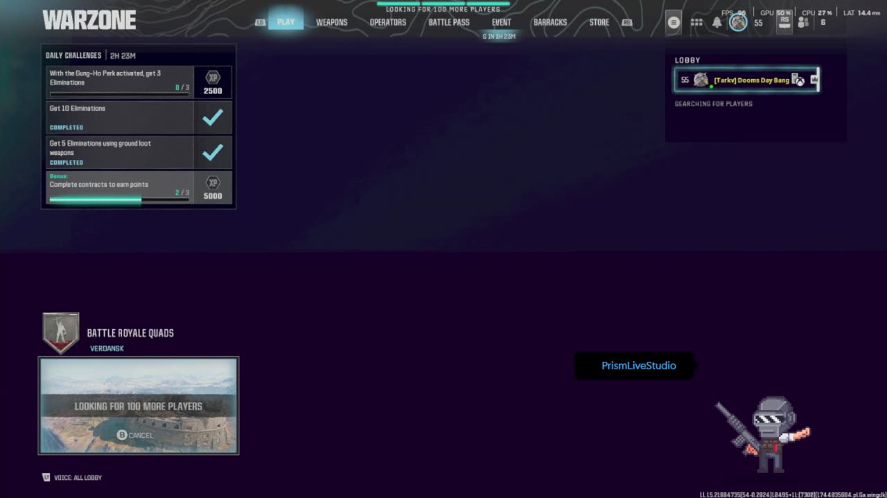Open notifications bell icon
This screenshot has height=498, width=887.
point(717,22)
